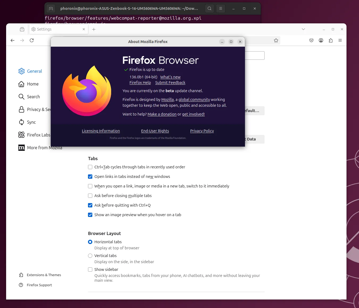The height and width of the screenshot is (308, 359).
Task: Open the Firefox Help link
Action: coord(140,83)
